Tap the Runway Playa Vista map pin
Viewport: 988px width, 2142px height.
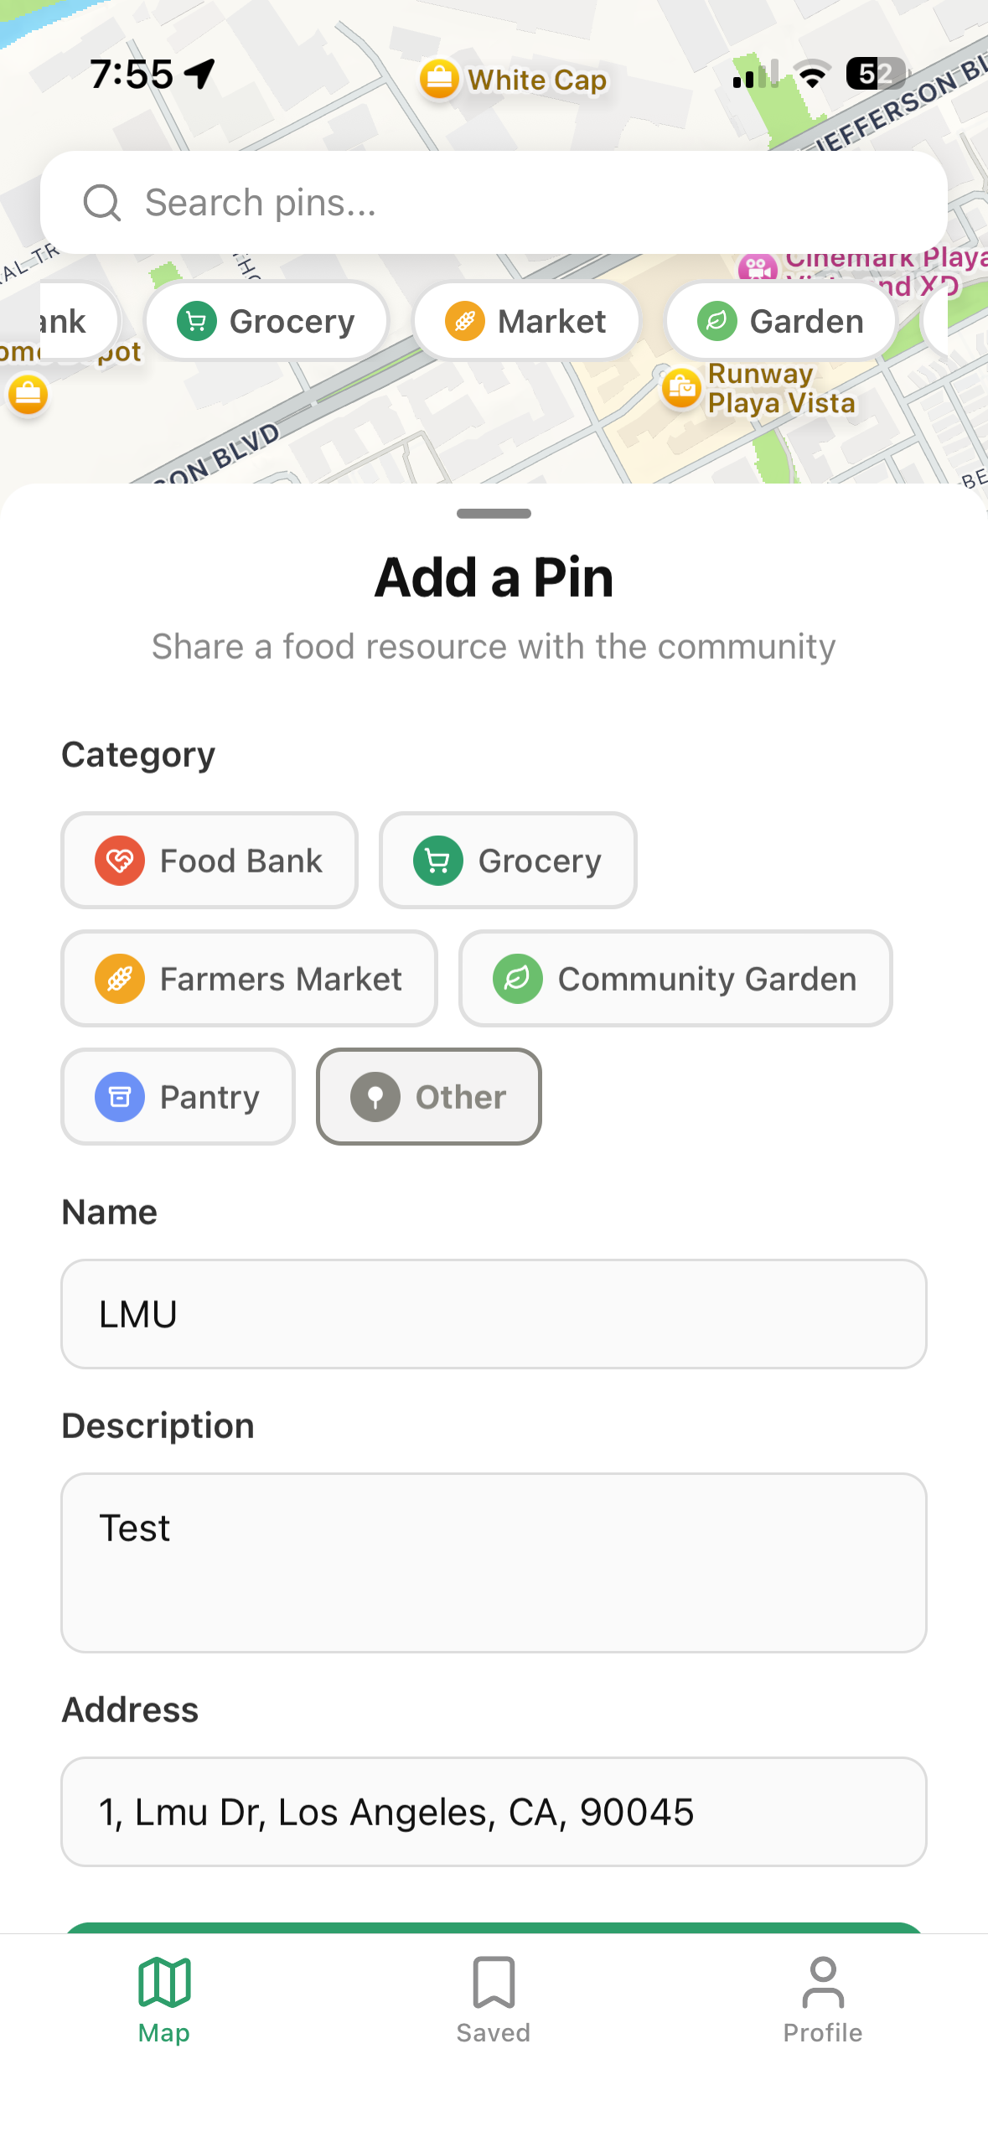(681, 389)
